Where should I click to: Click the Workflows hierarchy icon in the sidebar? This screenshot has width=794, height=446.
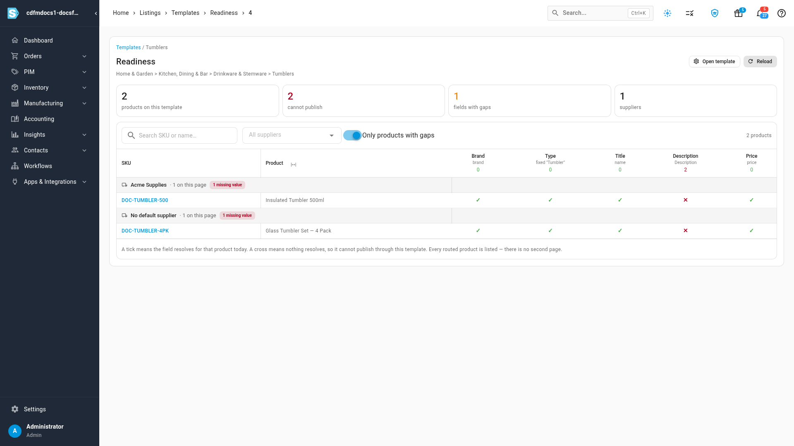tap(15, 166)
